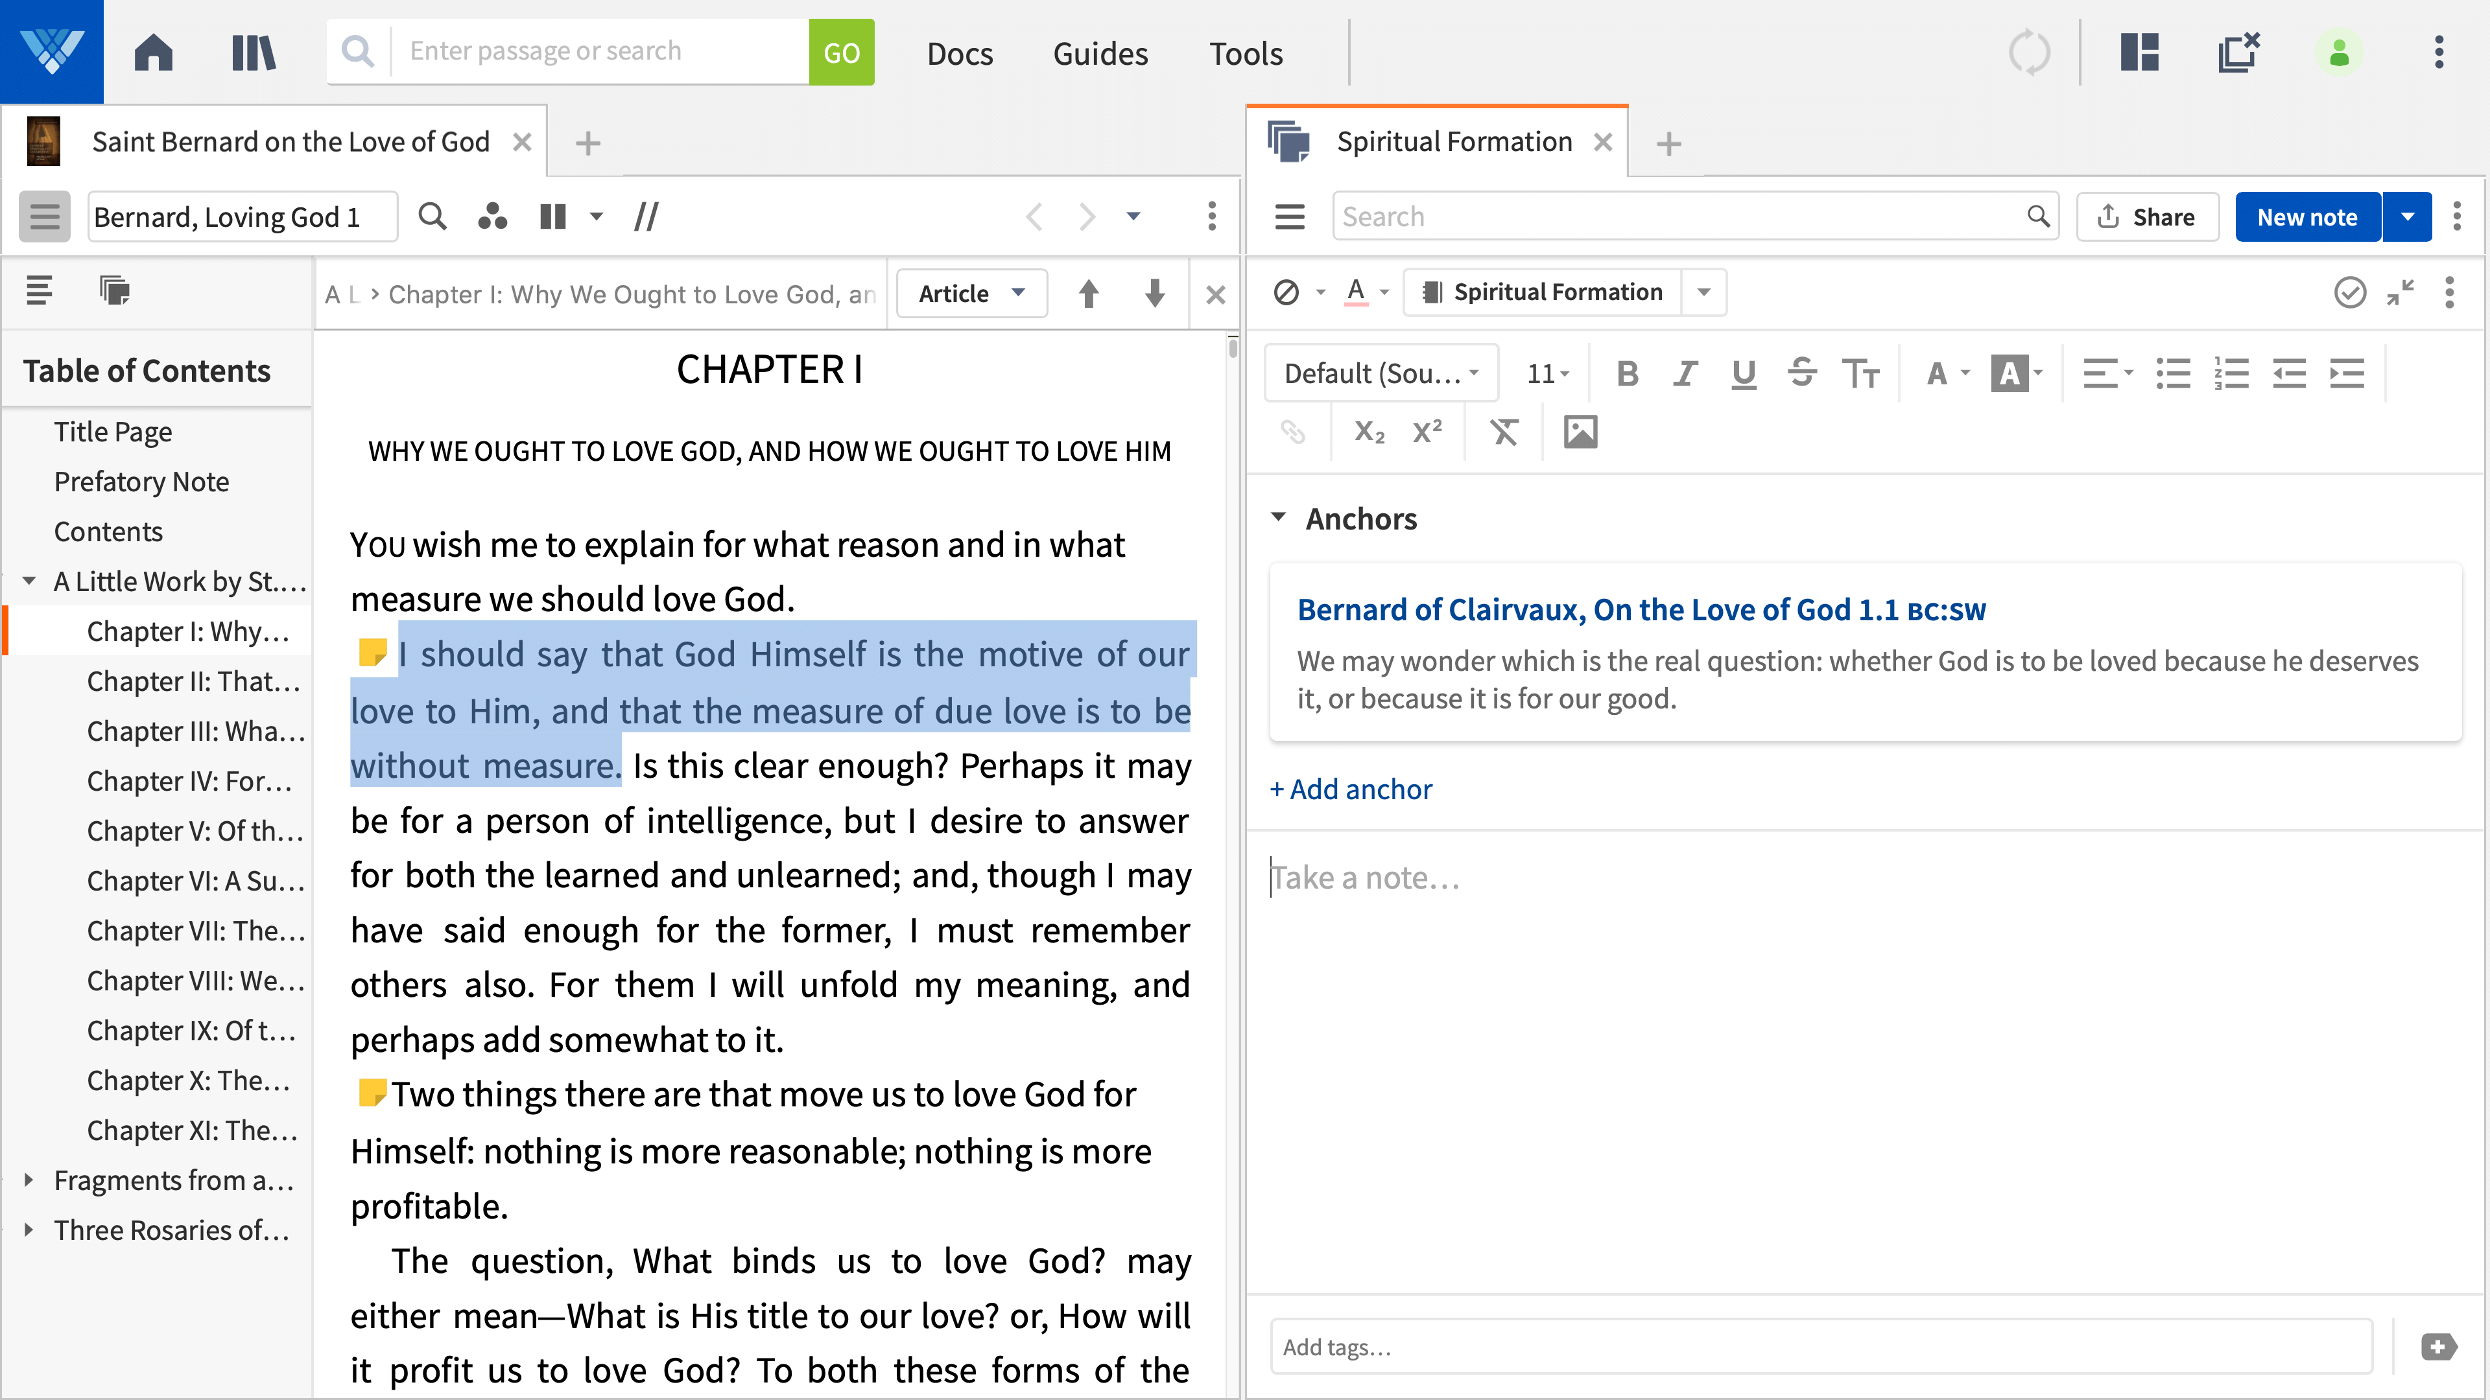This screenshot has height=1400, width=2490.
Task: Click the notes Search field
Action: pyautogui.click(x=1694, y=216)
